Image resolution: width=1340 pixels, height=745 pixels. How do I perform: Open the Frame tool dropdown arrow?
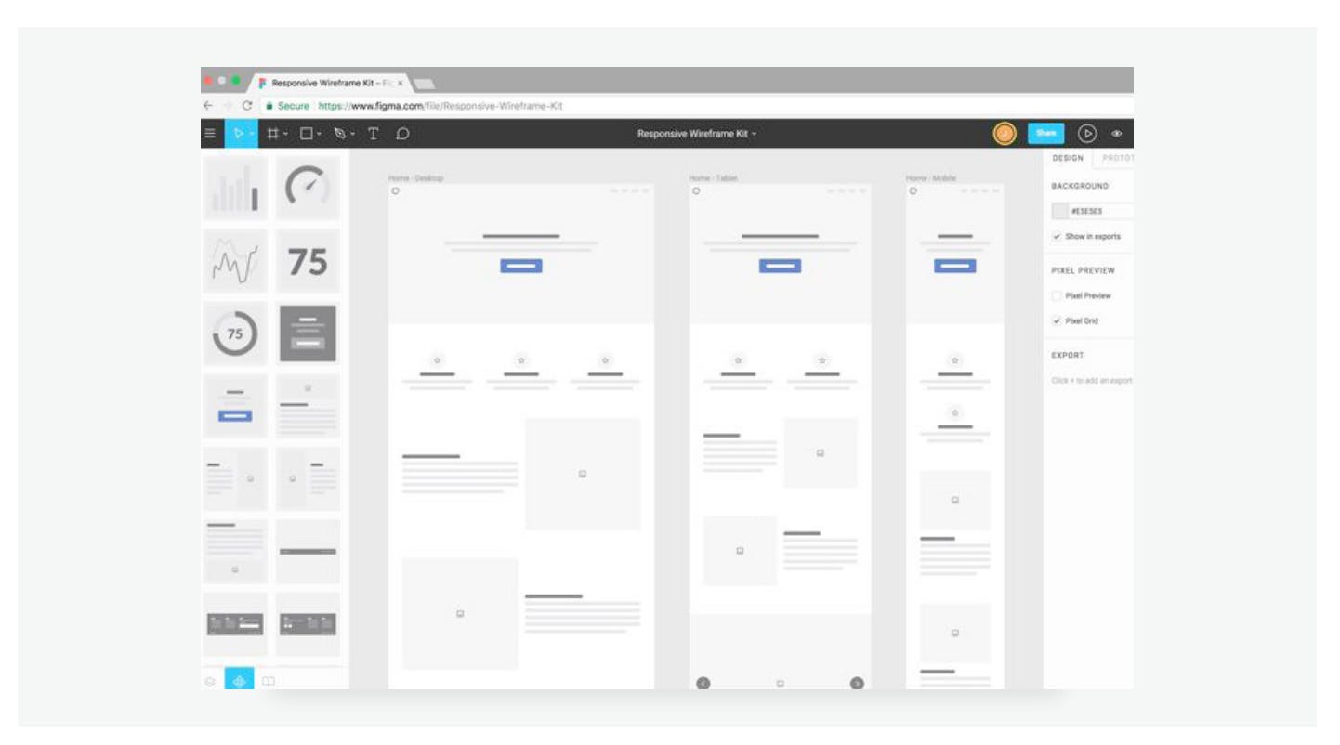285,134
